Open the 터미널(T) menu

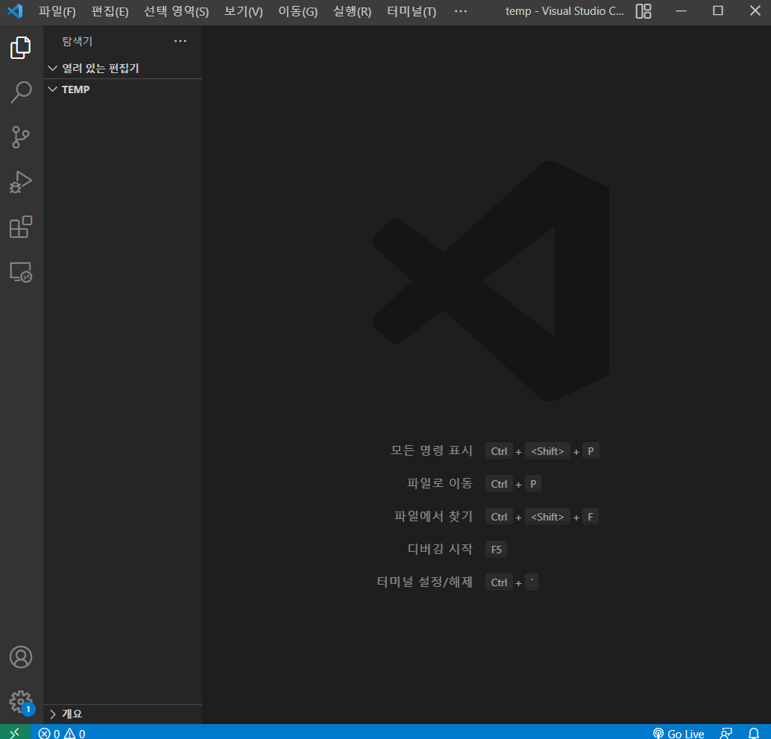click(x=412, y=11)
